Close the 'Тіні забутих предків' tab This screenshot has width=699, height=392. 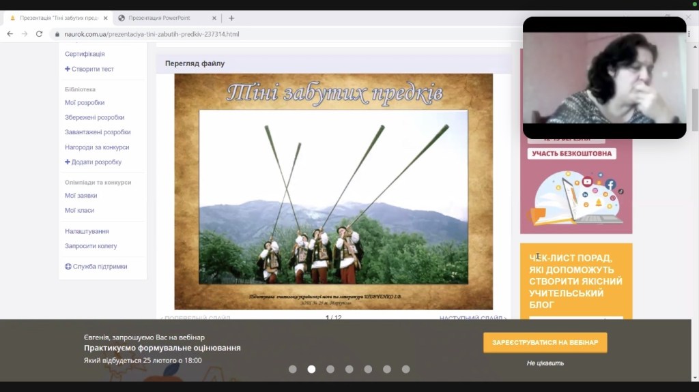tap(105, 18)
